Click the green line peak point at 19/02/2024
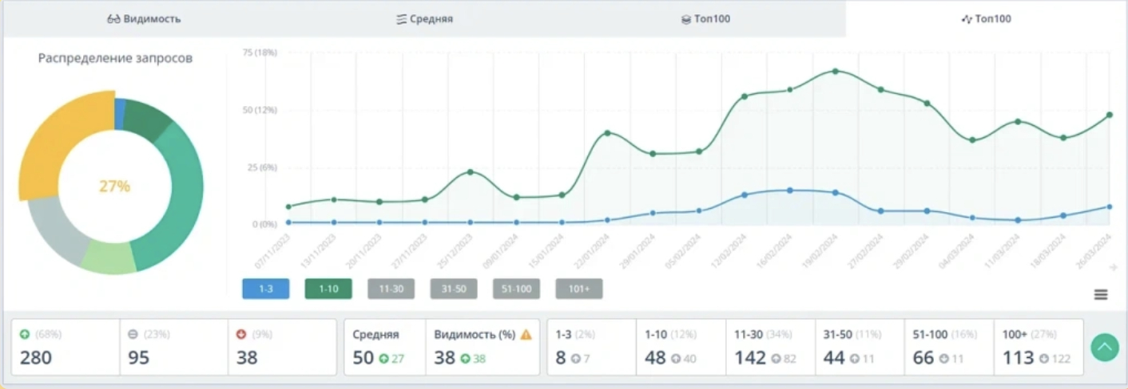This screenshot has height=389, width=1128. click(x=835, y=71)
